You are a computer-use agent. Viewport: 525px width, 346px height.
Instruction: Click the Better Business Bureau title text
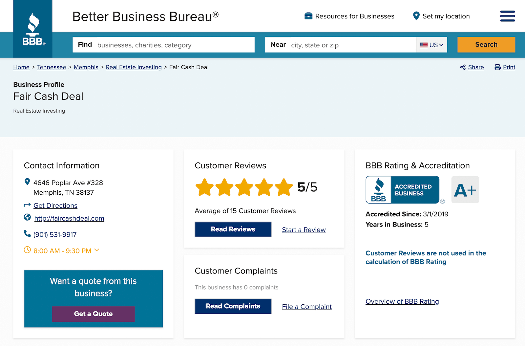pyautogui.click(x=145, y=16)
